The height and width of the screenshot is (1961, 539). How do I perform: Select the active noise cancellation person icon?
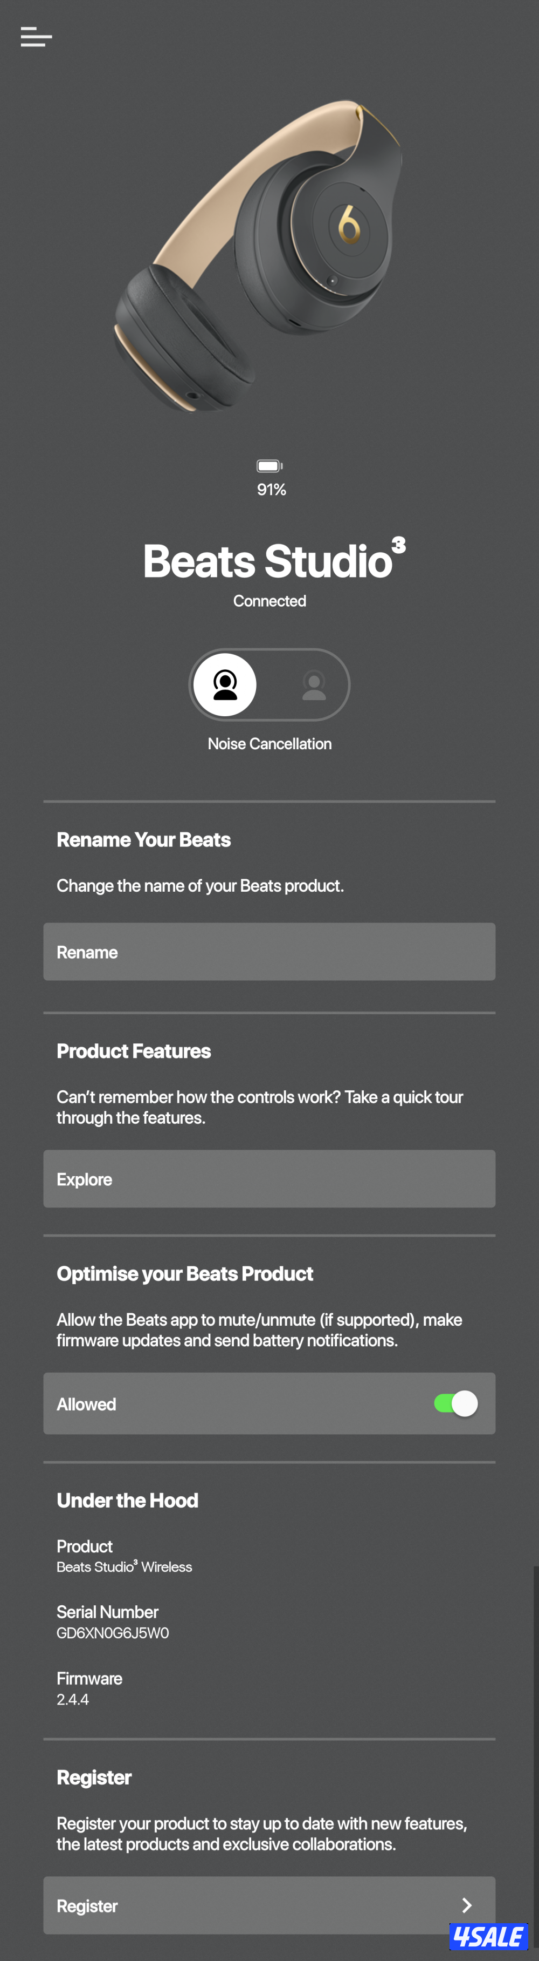pyautogui.click(x=225, y=684)
